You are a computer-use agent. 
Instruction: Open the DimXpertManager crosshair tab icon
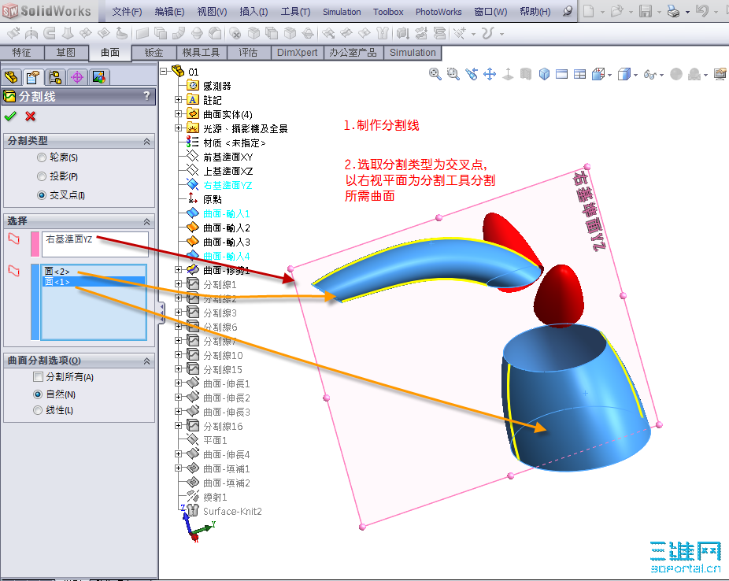pos(77,76)
